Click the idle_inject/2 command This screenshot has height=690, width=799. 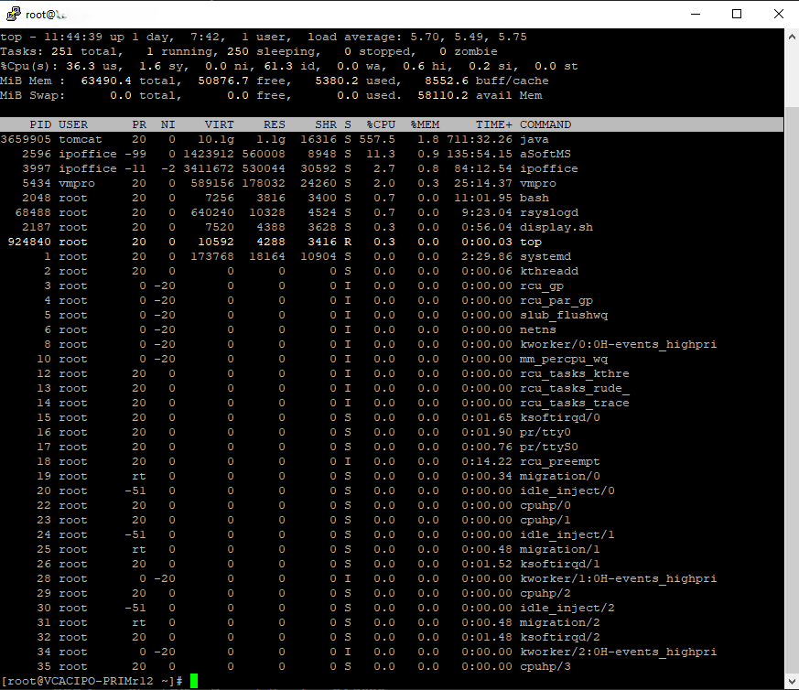pos(567,609)
